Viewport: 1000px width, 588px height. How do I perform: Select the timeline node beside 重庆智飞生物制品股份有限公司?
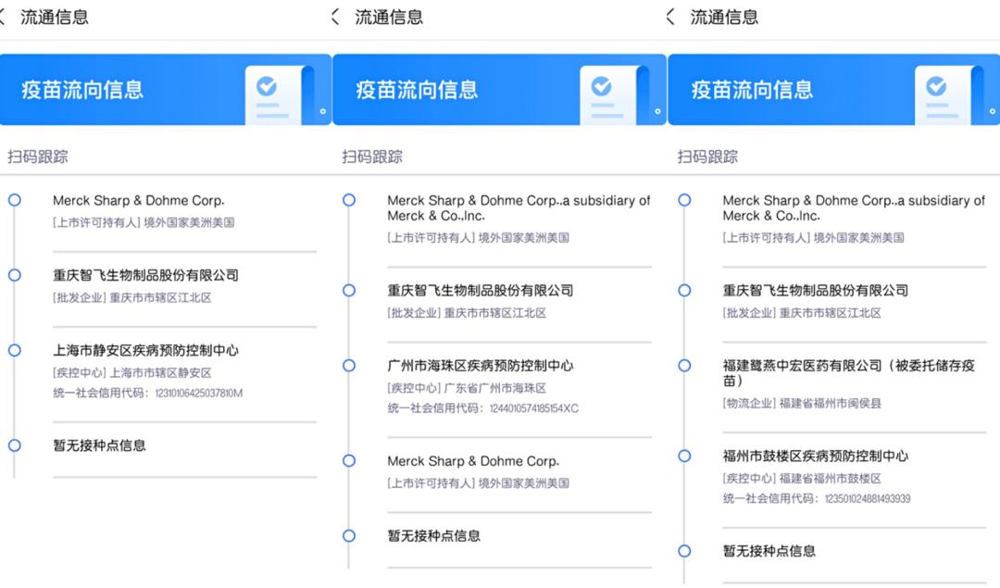point(14,274)
